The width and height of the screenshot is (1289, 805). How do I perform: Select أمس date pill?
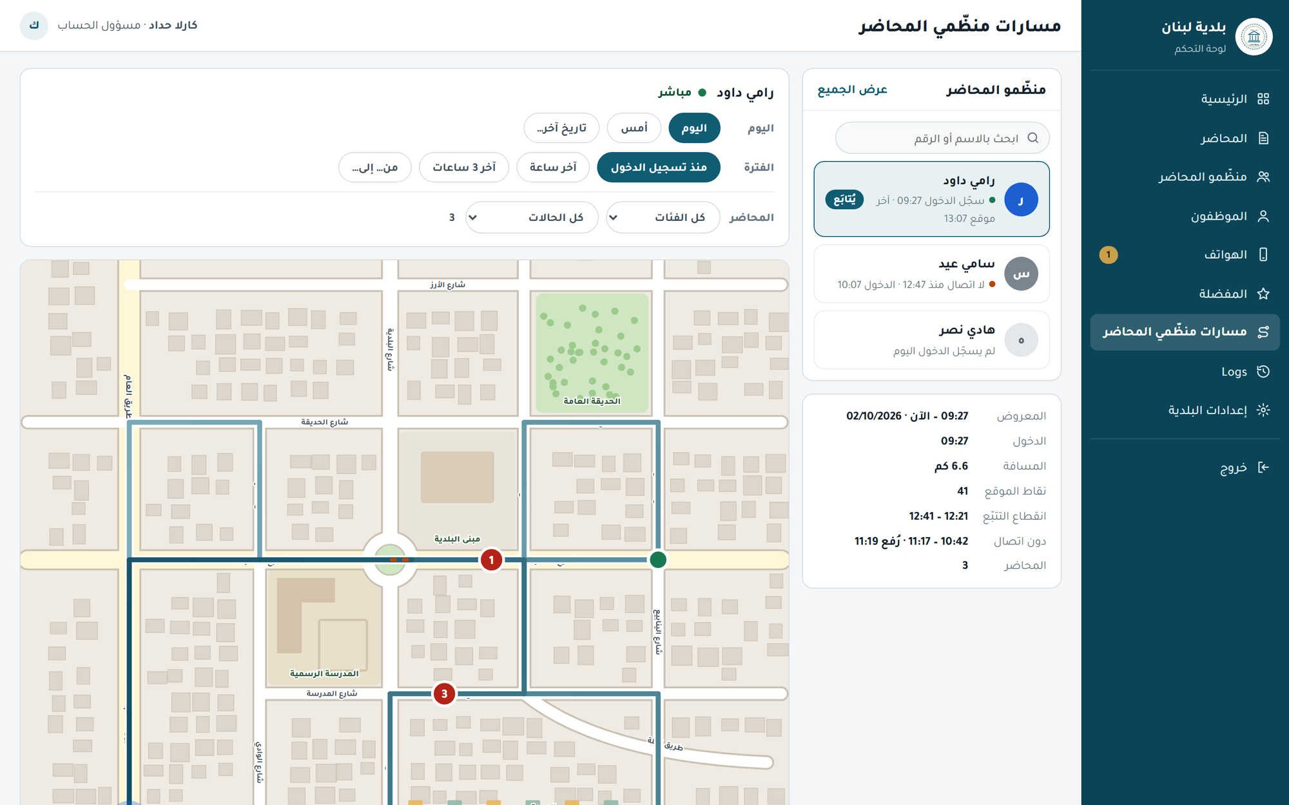tap(634, 128)
